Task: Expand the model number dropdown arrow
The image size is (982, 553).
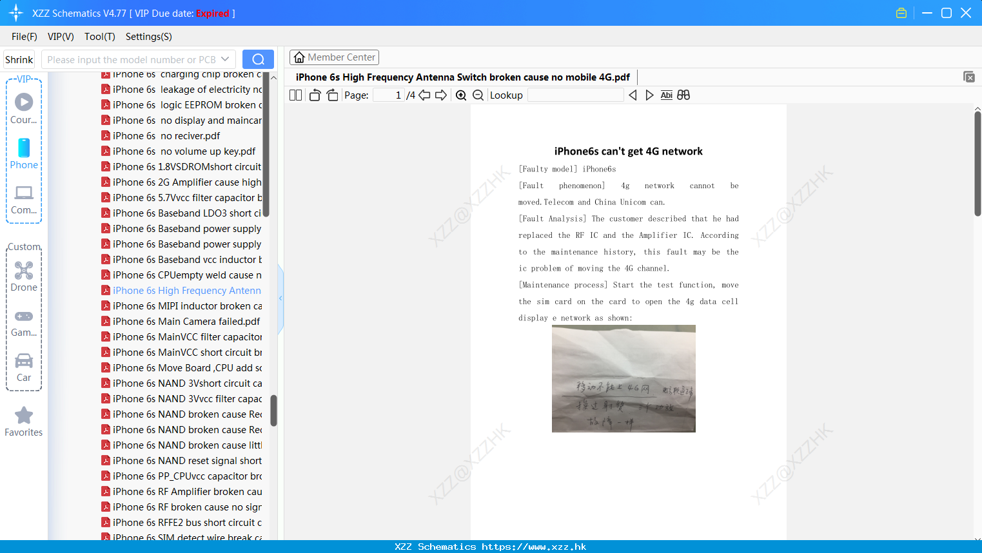Action: click(x=225, y=59)
